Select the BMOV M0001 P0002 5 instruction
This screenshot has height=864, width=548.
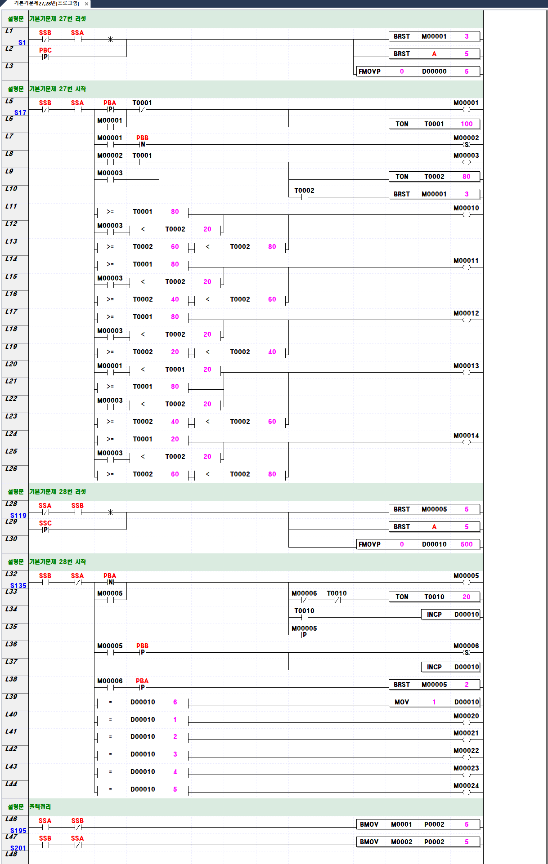(418, 824)
